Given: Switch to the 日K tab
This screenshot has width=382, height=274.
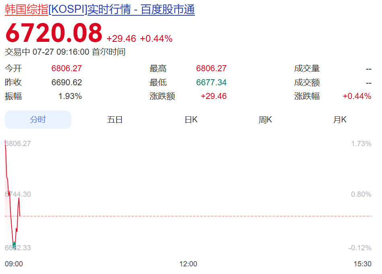Looking at the screenshot, I should (x=191, y=119).
